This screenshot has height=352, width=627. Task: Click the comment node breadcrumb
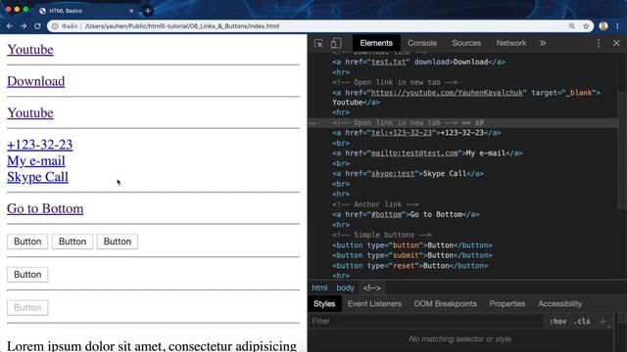point(372,287)
